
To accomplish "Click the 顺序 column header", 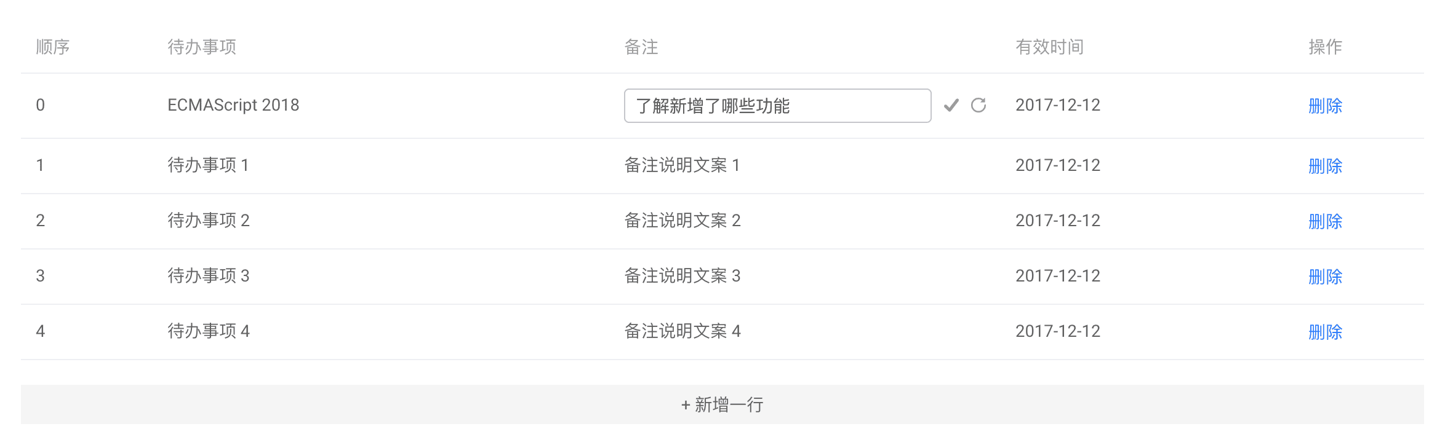I will (x=53, y=47).
